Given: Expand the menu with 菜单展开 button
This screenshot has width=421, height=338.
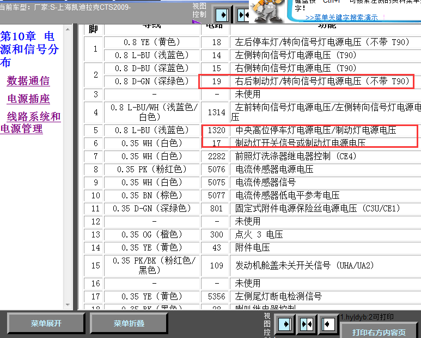Looking at the screenshot, I should click(x=46, y=323).
